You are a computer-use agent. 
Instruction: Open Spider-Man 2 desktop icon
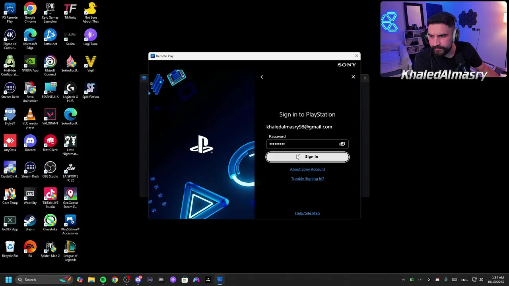[x=50, y=249]
